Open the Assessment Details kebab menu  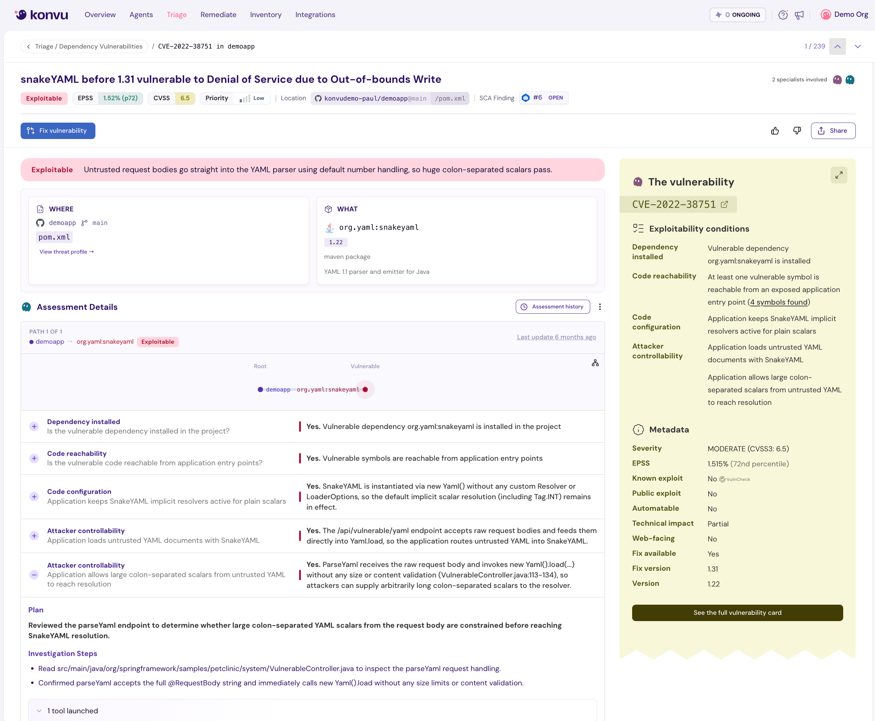[600, 307]
